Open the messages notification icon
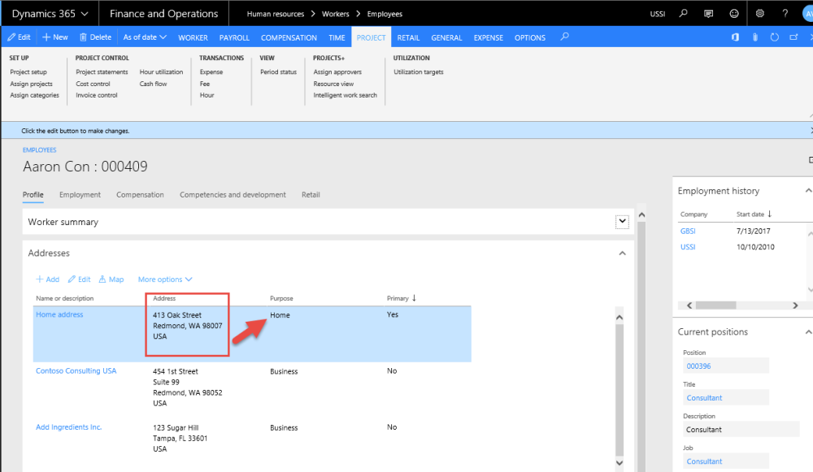Viewport: 813px width, 472px height. click(709, 14)
